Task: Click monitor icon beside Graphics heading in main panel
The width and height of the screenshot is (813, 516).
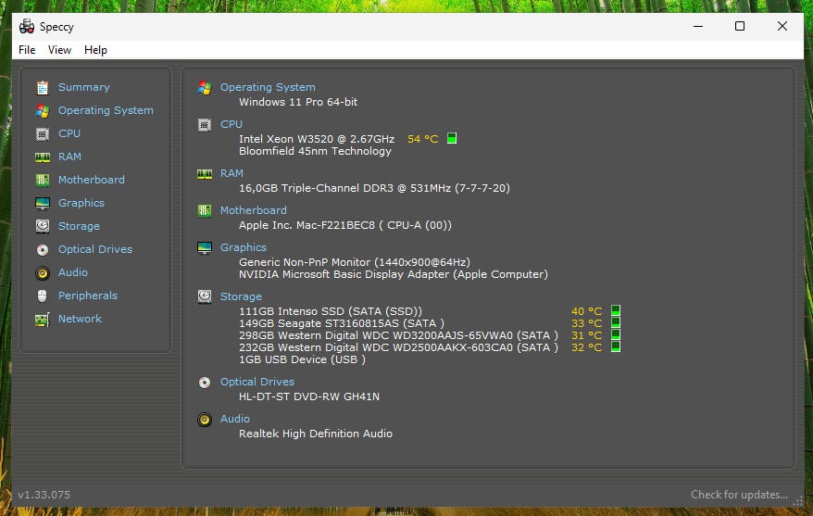Action: (205, 248)
